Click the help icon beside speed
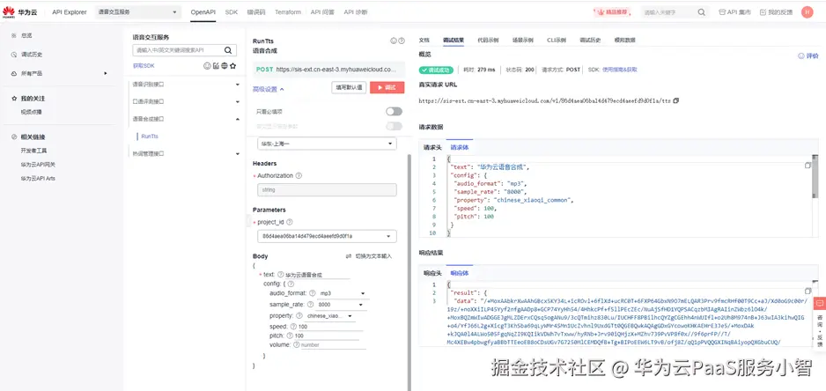 coord(293,327)
